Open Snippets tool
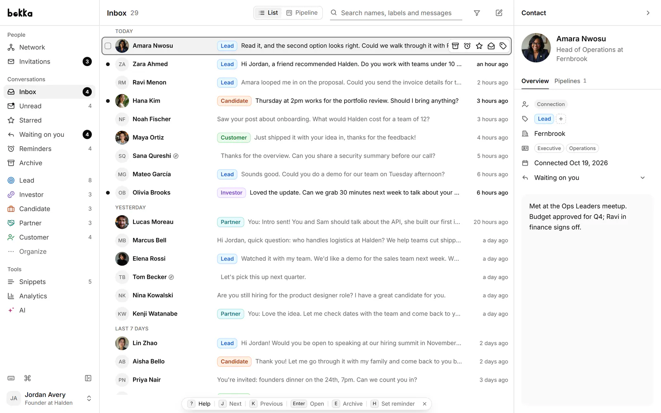 (50, 282)
